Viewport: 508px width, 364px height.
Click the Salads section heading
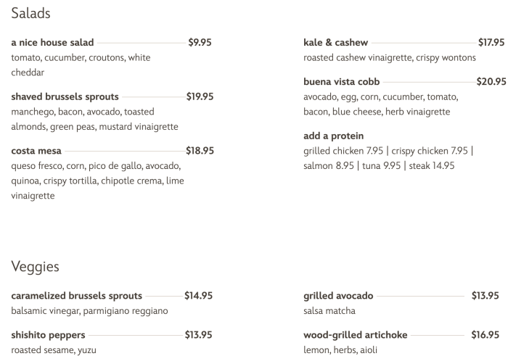pos(30,13)
